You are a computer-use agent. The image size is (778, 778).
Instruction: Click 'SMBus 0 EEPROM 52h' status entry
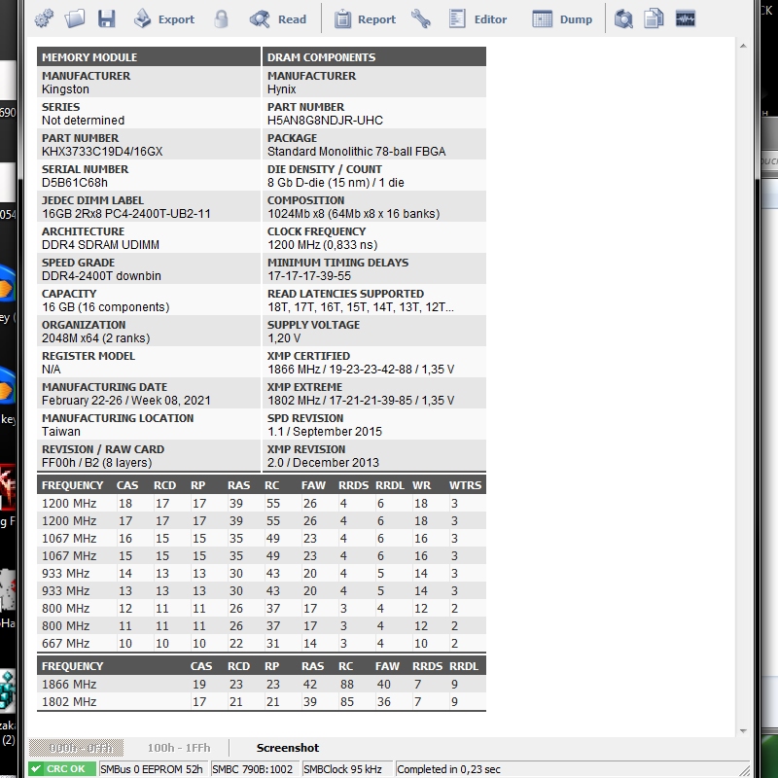point(152,769)
